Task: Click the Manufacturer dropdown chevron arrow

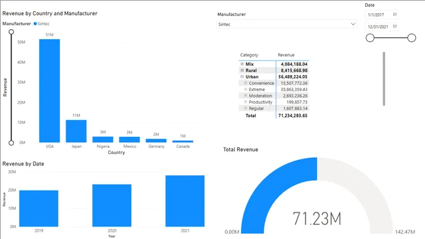Action: point(353,24)
